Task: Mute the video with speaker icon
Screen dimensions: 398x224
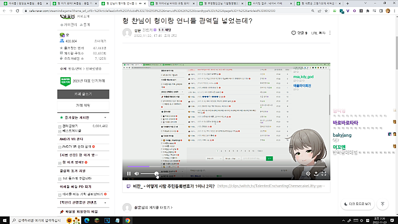Action: click(136, 174)
